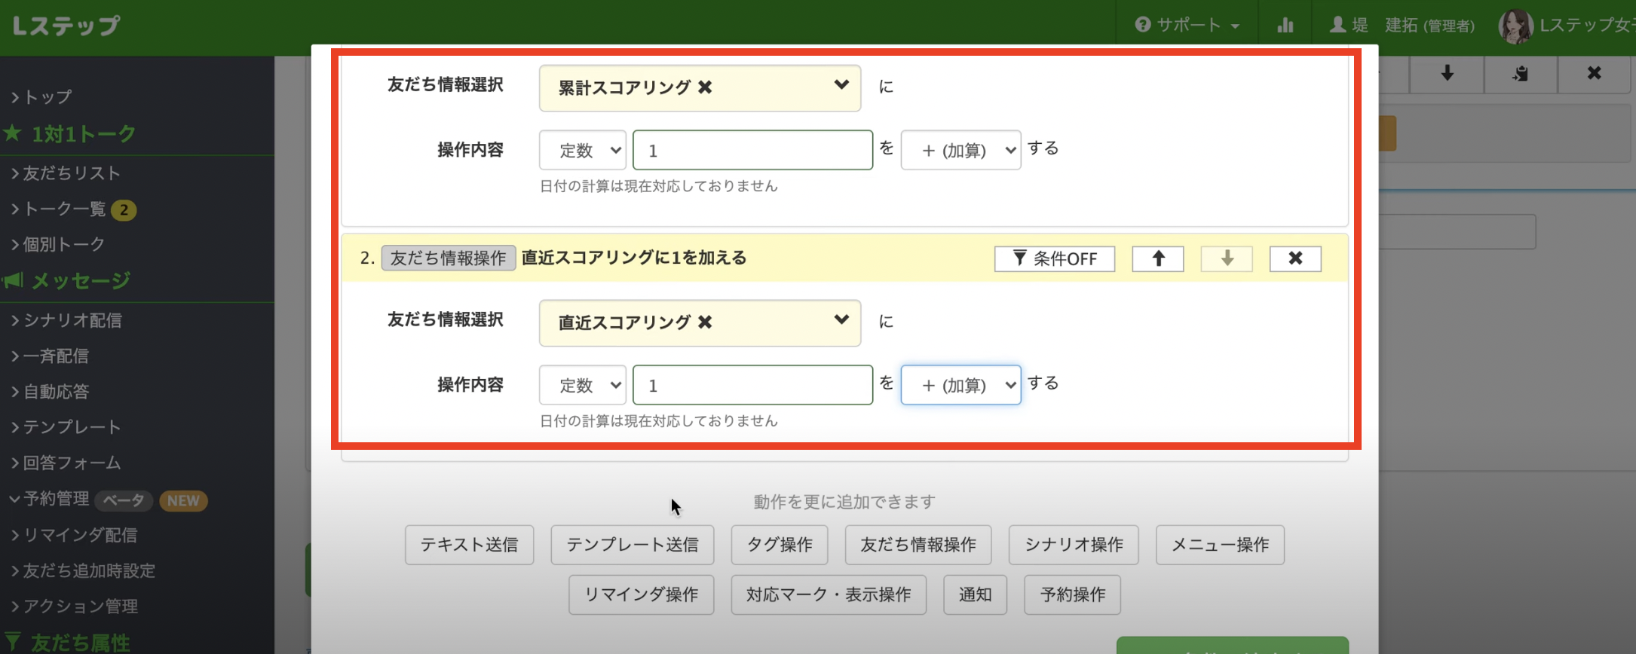
Task: Click the Lステップ logo
Action: tap(66, 26)
